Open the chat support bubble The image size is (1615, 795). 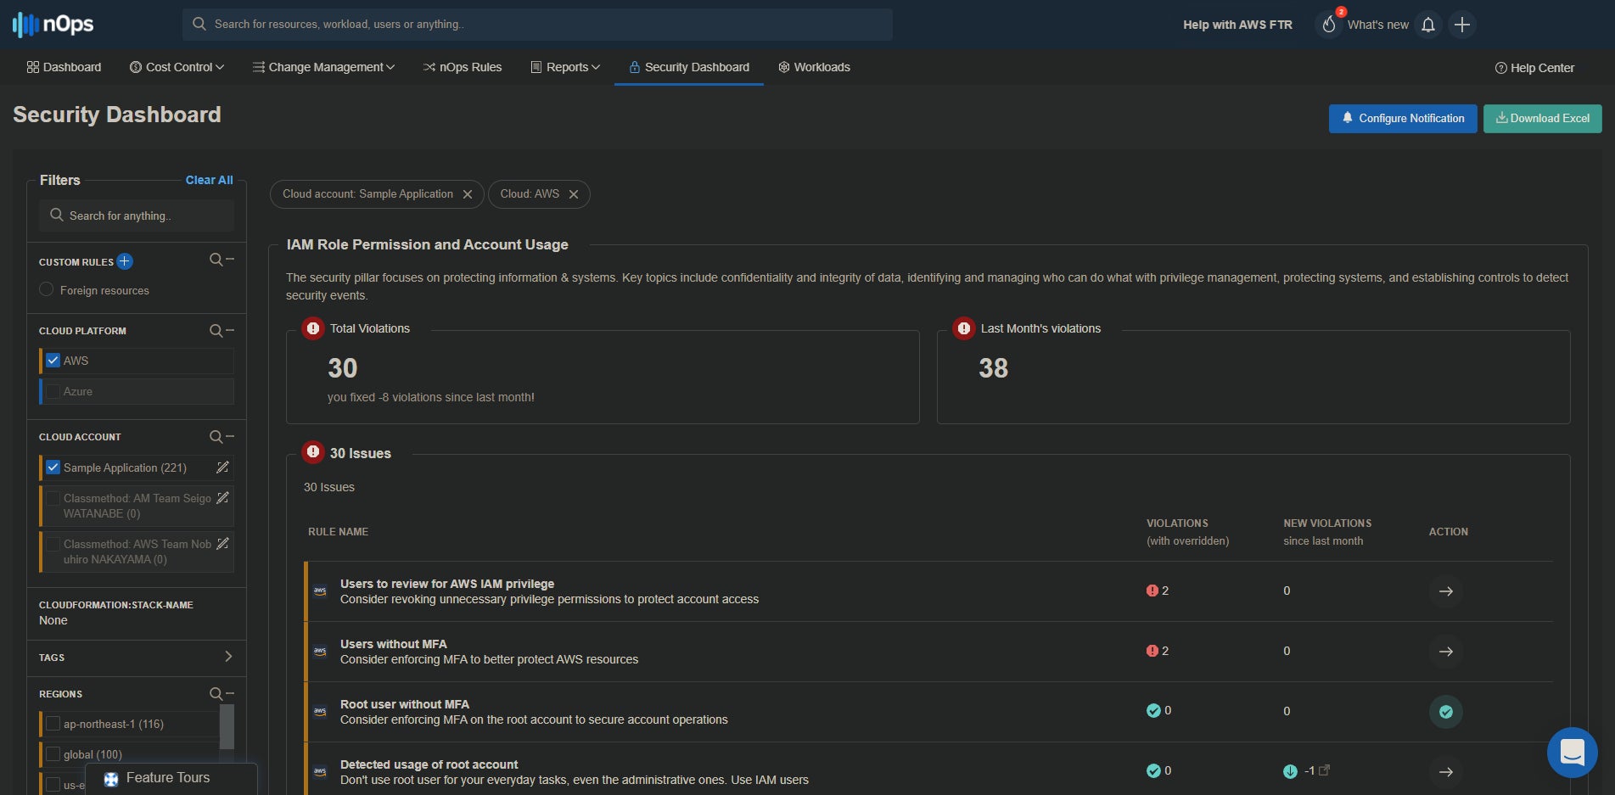click(x=1572, y=752)
